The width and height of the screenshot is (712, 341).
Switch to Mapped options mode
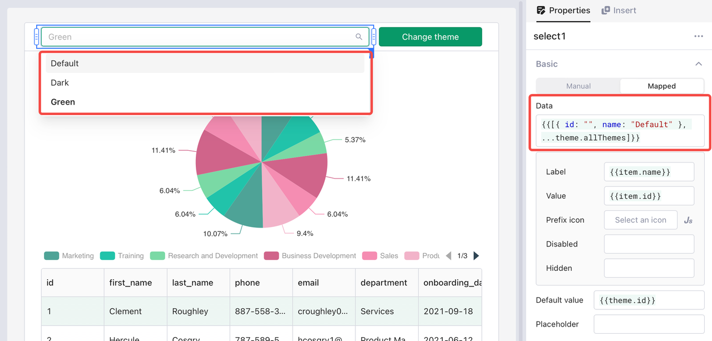tap(661, 86)
